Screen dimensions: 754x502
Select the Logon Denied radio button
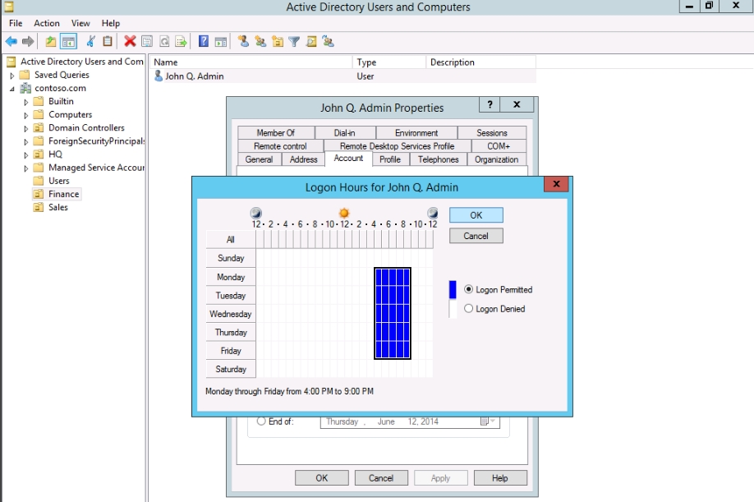(x=469, y=309)
